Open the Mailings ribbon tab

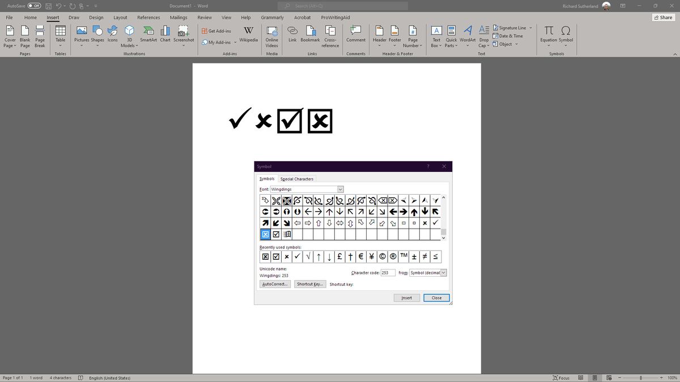(x=178, y=17)
